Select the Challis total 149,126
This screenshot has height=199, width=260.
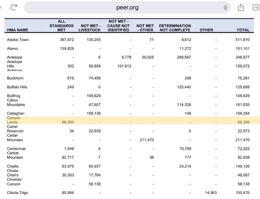[x=242, y=167]
